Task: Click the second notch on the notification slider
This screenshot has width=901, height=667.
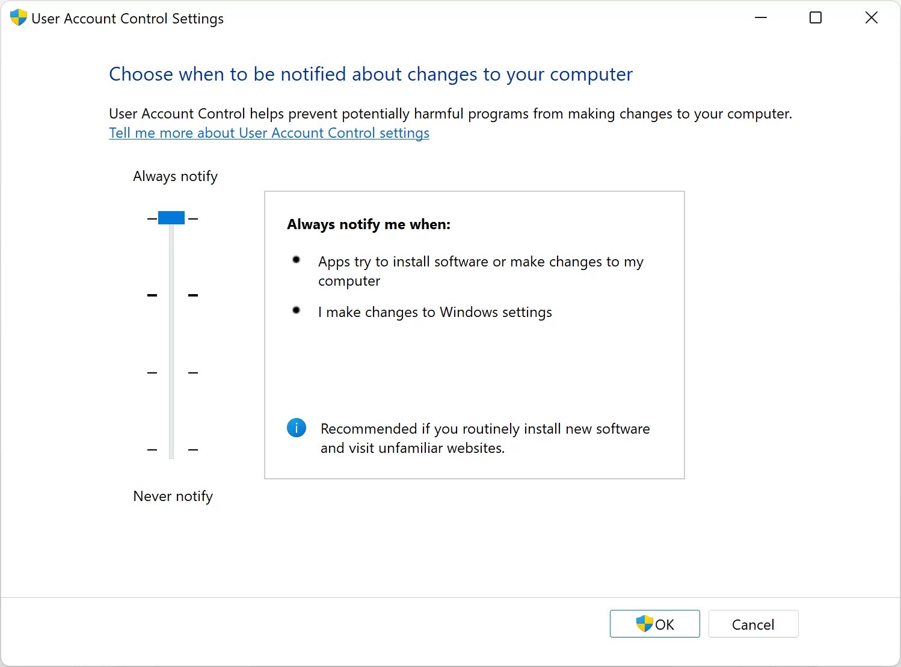Action: (171, 295)
